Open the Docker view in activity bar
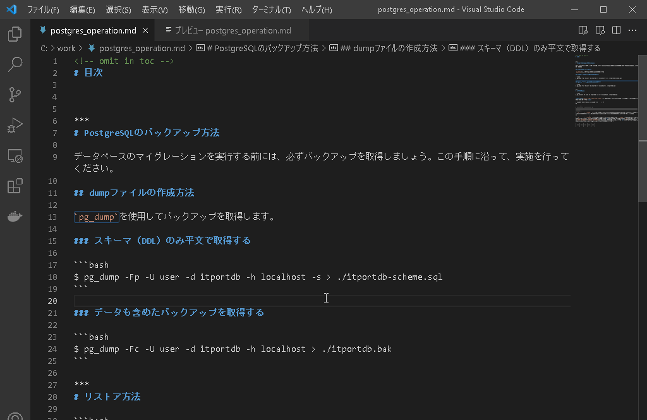 click(15, 216)
